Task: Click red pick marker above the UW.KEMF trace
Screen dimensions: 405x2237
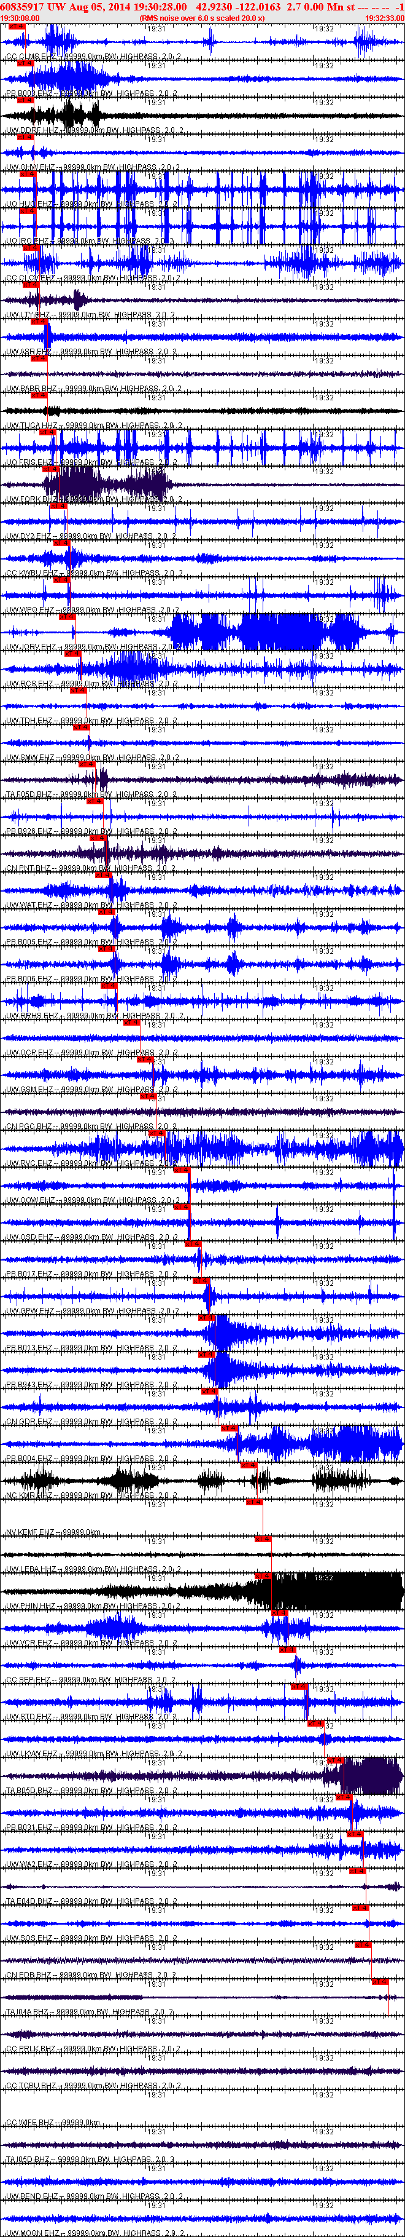Action: [x=254, y=1502]
